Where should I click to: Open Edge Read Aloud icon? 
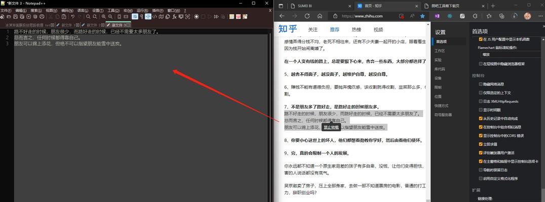412,16
